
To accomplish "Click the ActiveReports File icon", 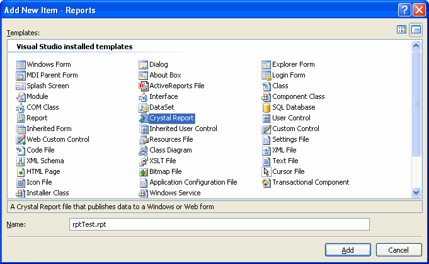I will (x=143, y=86).
